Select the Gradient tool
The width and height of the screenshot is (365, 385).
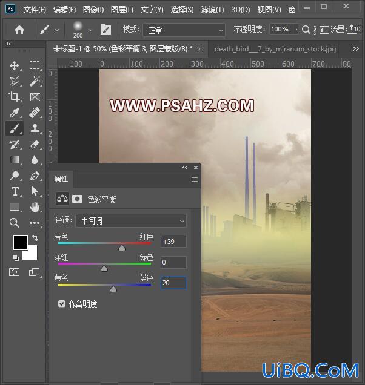pos(15,160)
